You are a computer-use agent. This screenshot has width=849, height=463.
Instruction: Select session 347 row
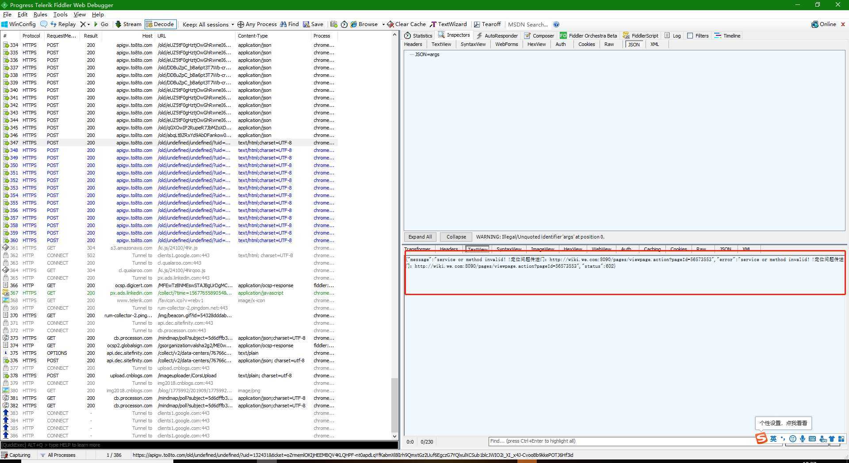click(x=169, y=143)
